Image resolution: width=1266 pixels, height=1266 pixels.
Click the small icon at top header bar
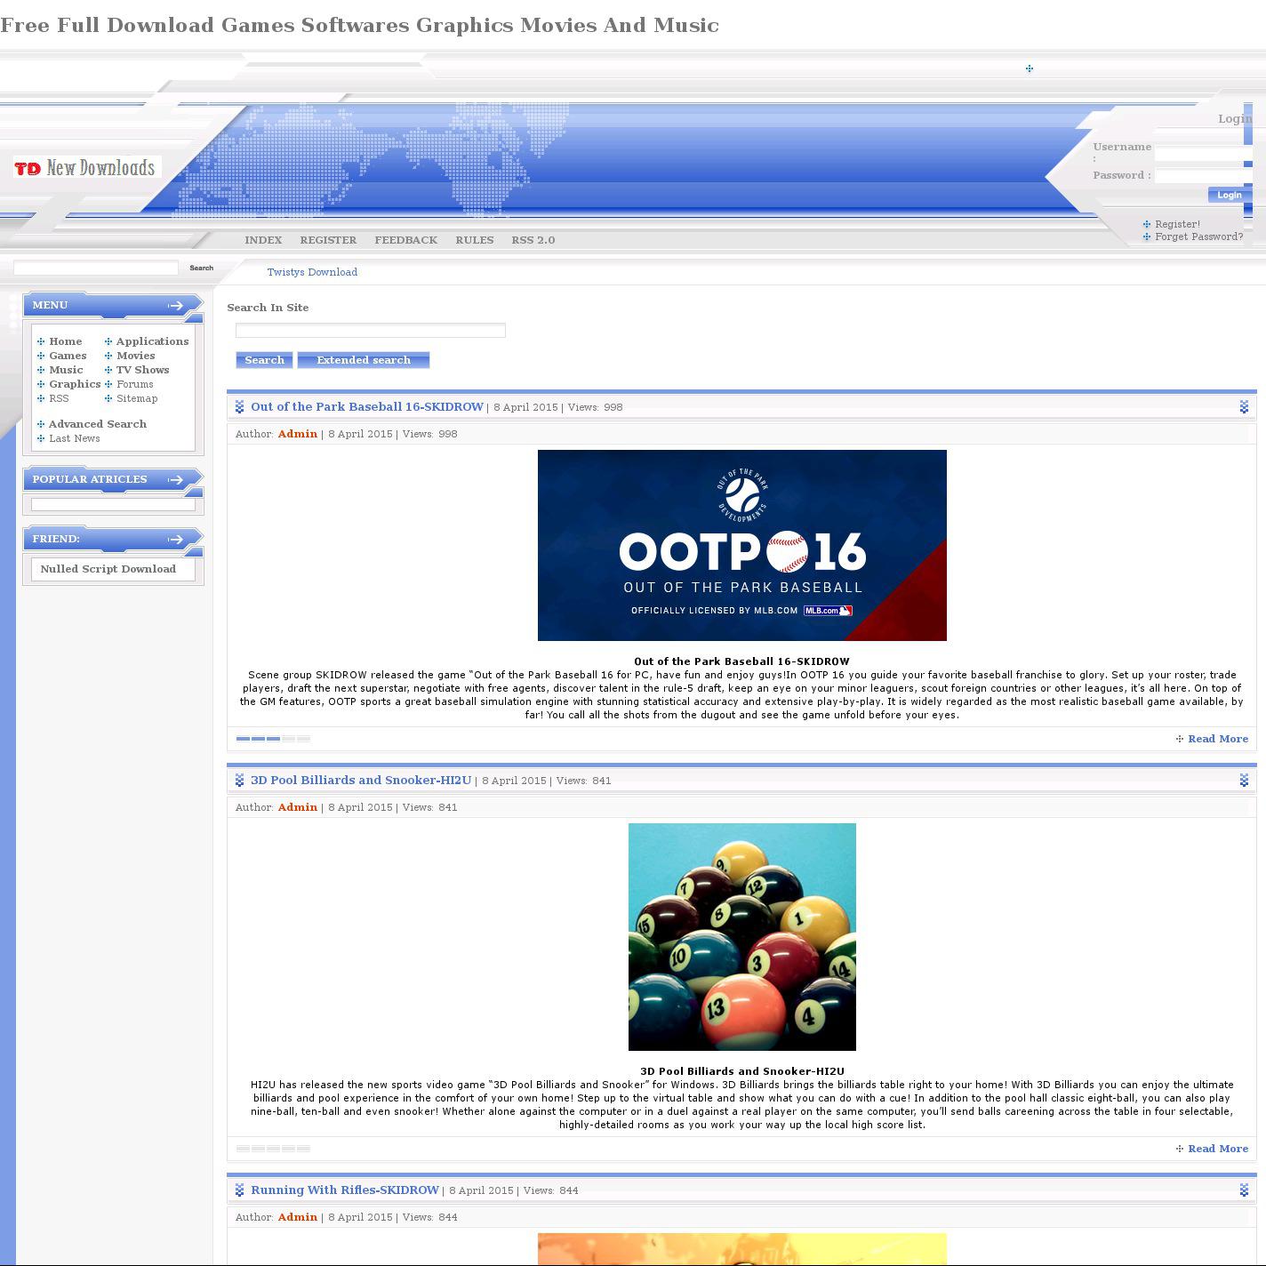click(x=1029, y=68)
